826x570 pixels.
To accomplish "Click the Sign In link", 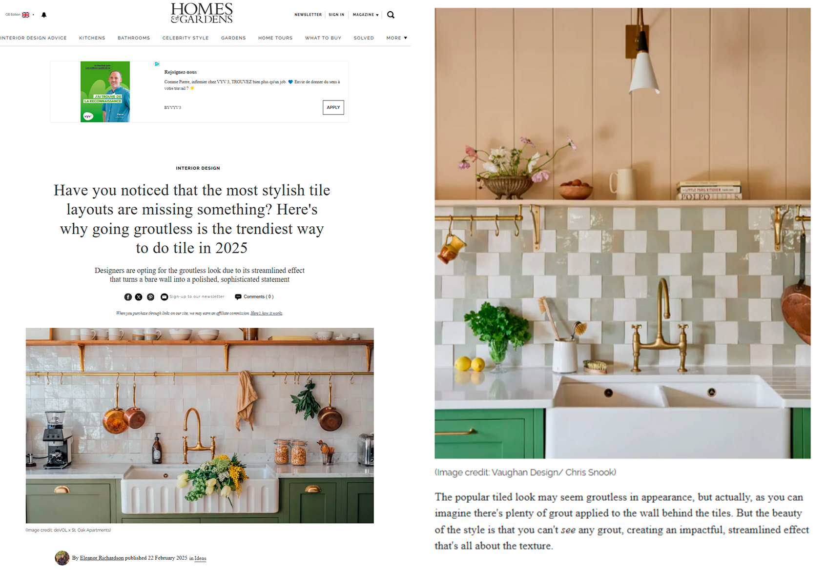I will point(336,15).
